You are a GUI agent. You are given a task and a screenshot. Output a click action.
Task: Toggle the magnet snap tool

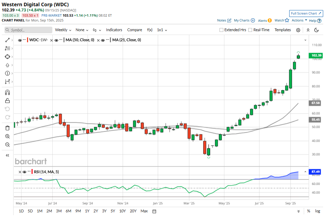8,92
